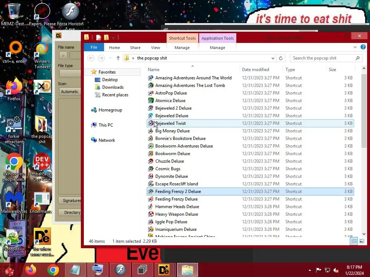370x277 pixels.
Task: Click the arrow before the popcap shit breadcrumb
Action: tap(133, 58)
